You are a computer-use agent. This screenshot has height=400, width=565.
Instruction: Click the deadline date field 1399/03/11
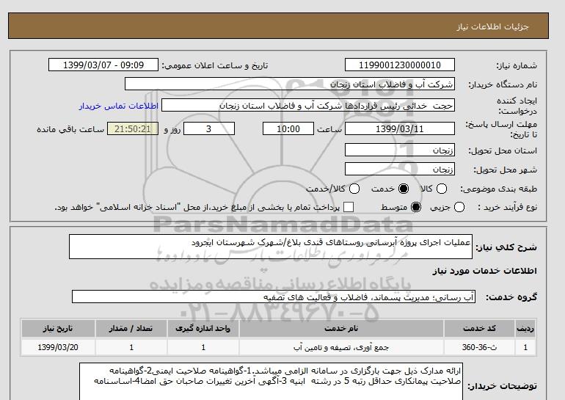coord(400,128)
